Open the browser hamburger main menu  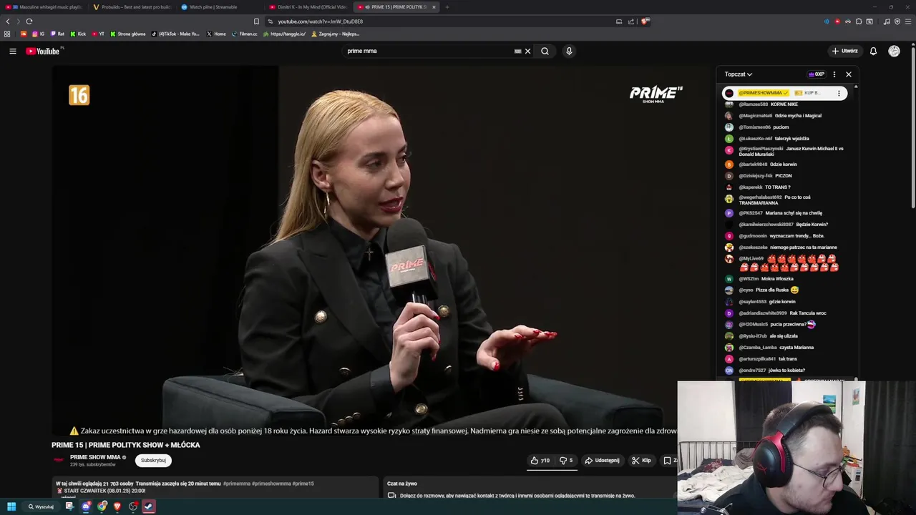click(908, 21)
